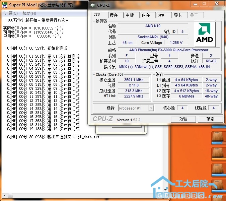Close the CPU-Z window
Image resolution: width=226 pixels, height=201 pixels.
point(217,4)
